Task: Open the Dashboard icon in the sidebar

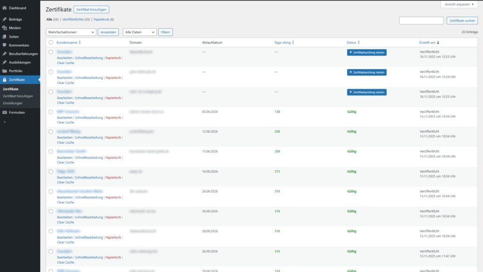Action: (x=4, y=8)
